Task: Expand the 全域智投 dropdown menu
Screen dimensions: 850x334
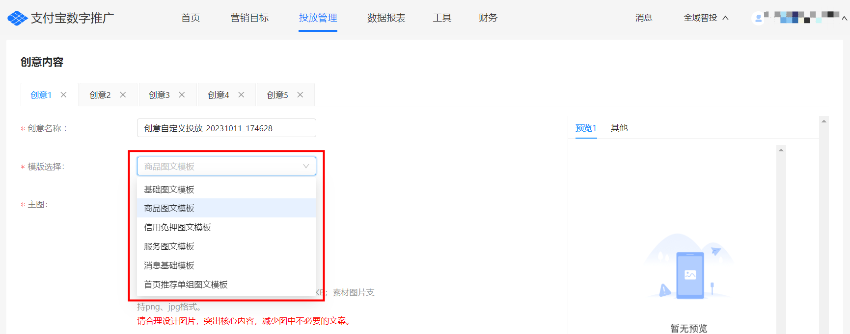Action: pyautogui.click(x=706, y=18)
